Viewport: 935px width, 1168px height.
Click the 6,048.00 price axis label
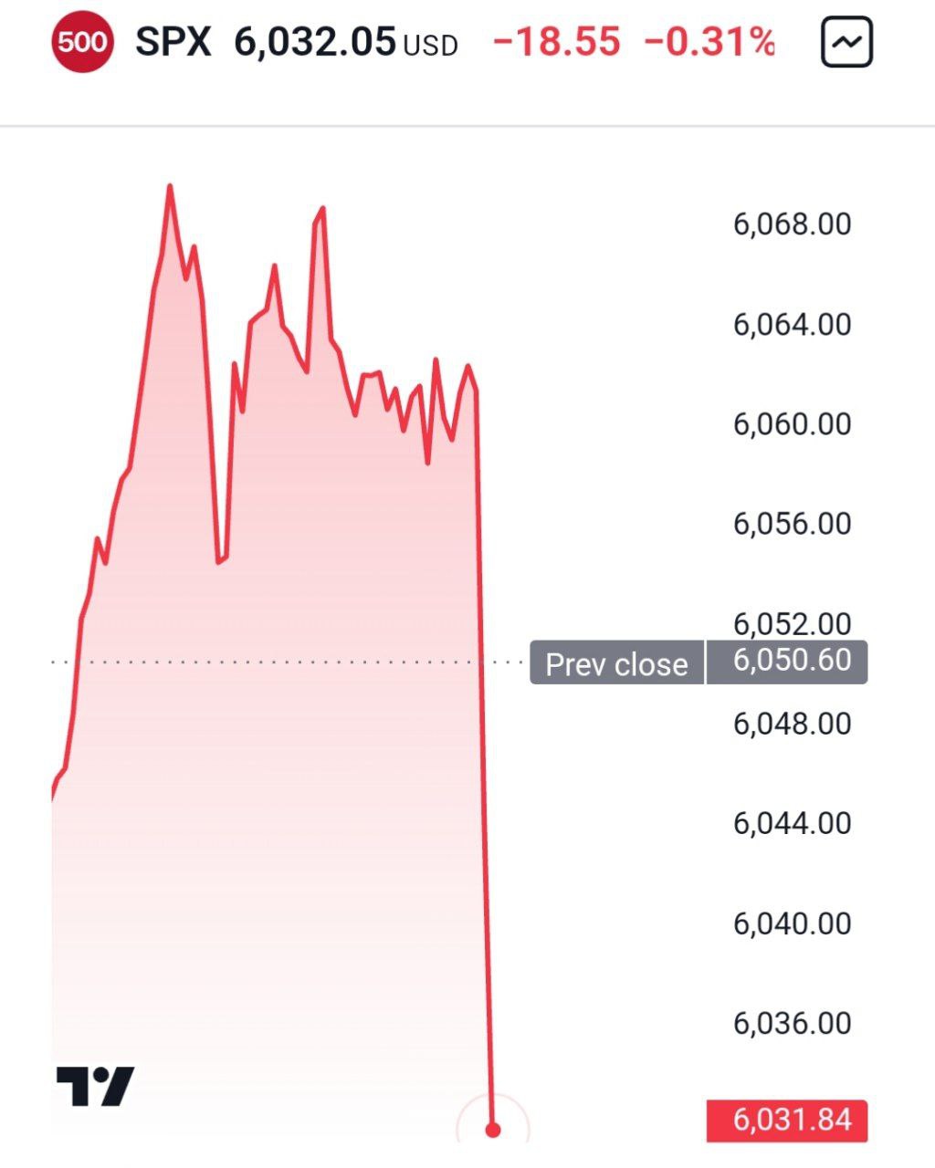(x=792, y=723)
